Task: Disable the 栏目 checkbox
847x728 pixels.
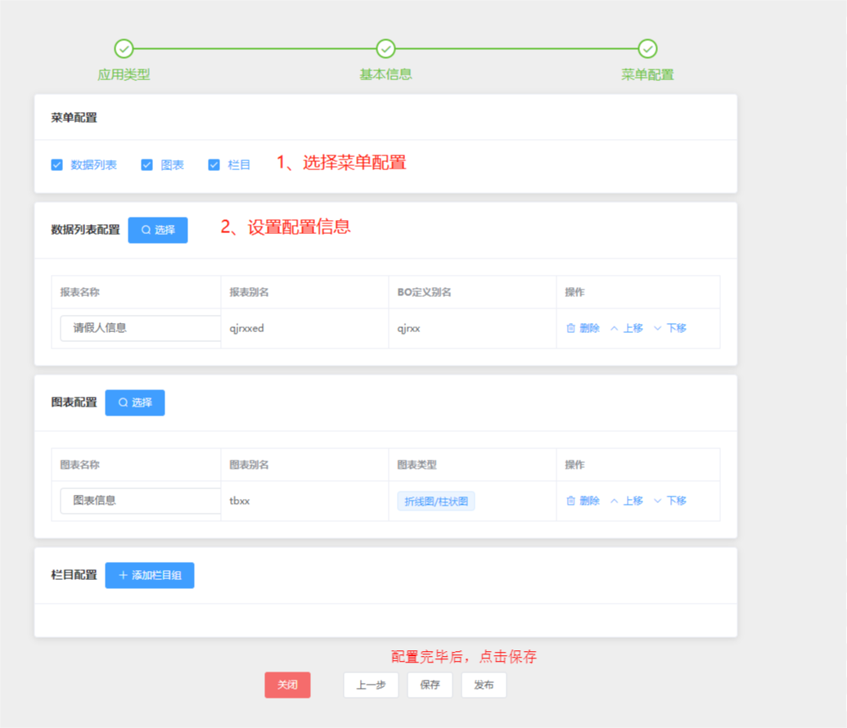Action: pos(214,164)
